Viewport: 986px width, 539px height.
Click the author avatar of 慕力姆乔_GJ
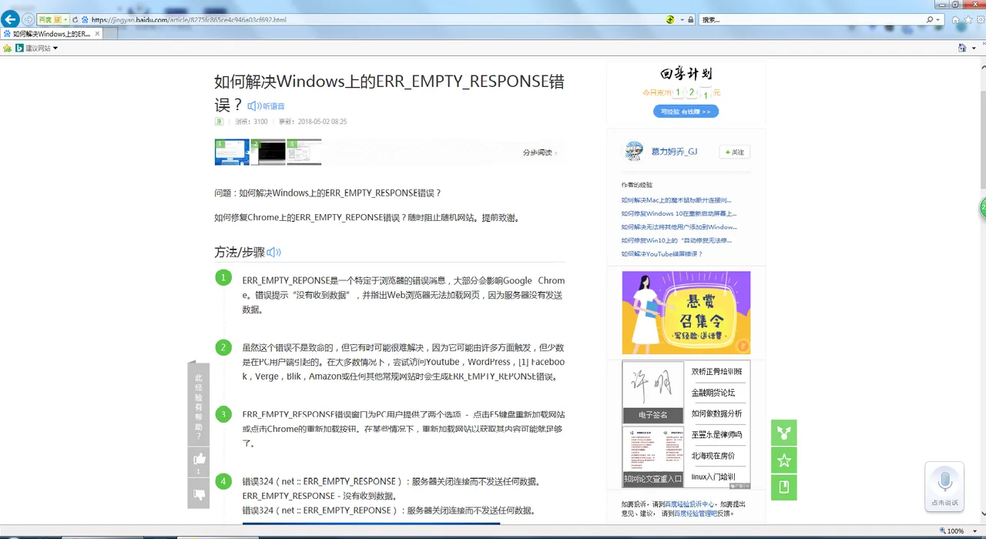[x=634, y=151]
